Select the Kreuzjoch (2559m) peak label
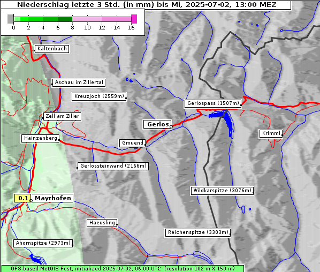Viewport: 320px width, 272px height. [x=99, y=96]
